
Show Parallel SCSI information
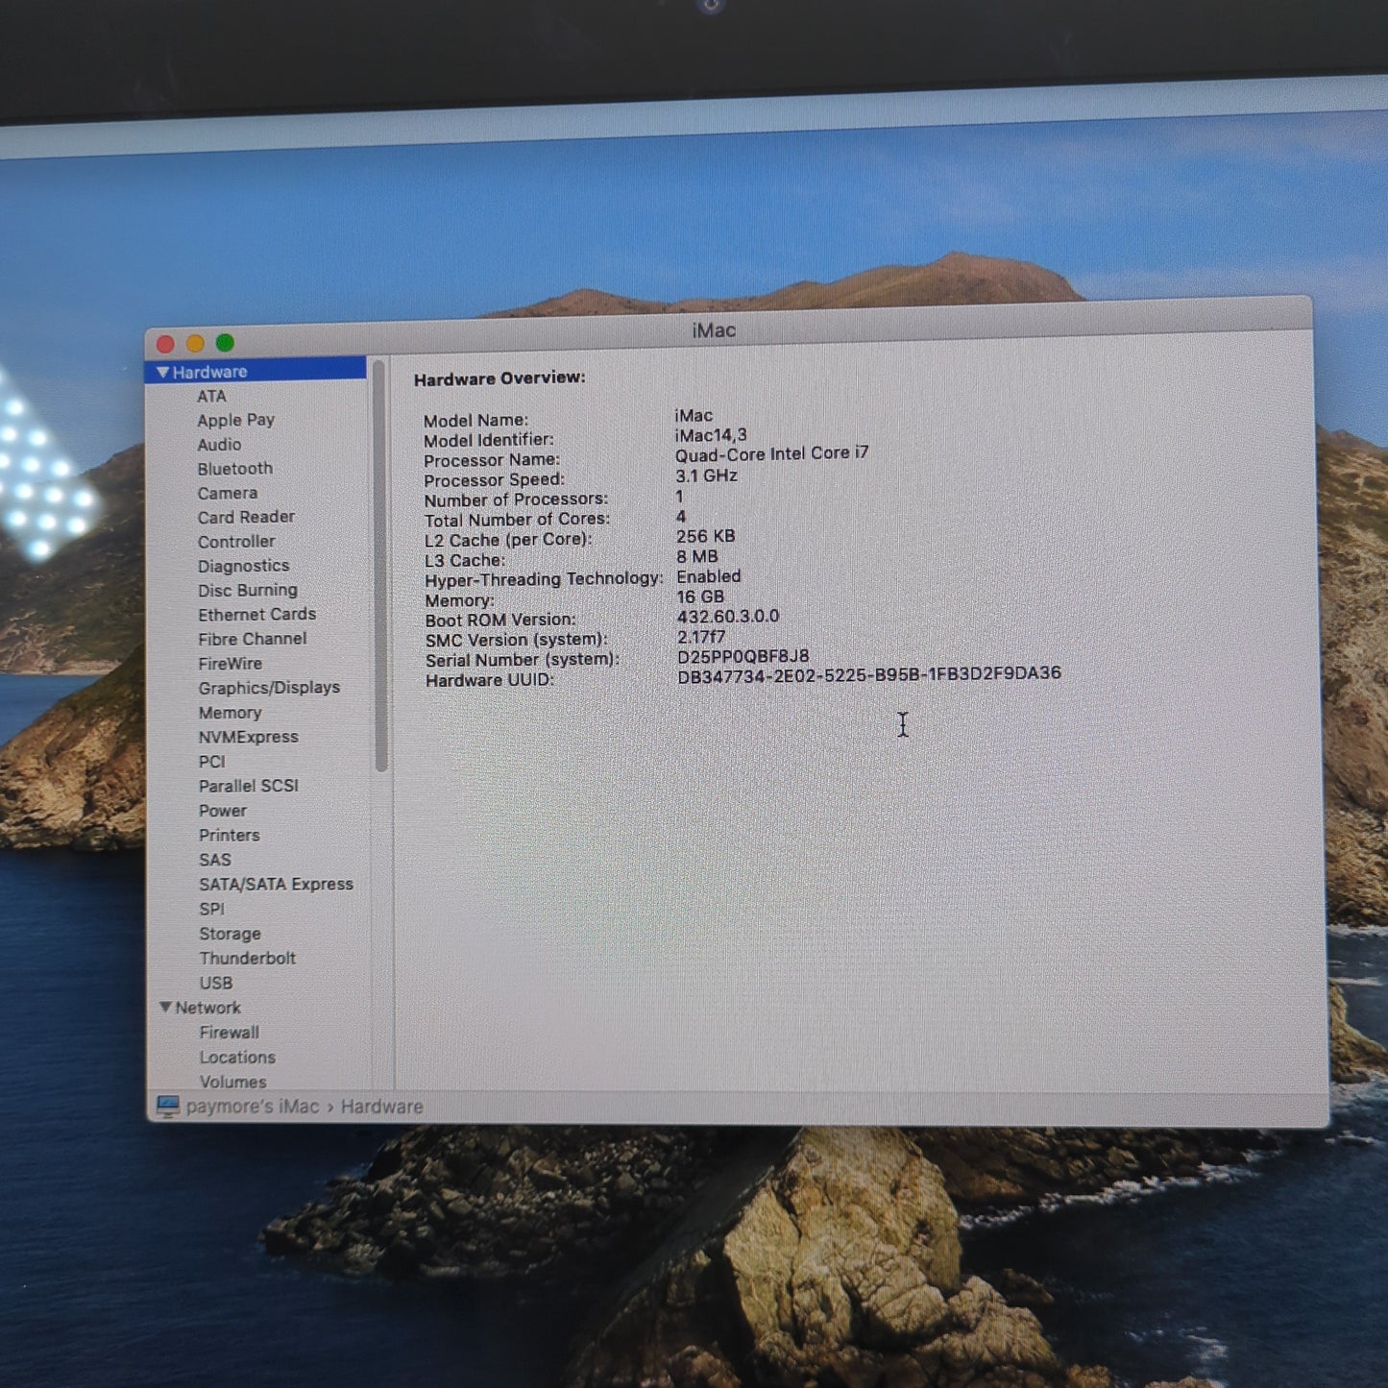pyautogui.click(x=248, y=786)
